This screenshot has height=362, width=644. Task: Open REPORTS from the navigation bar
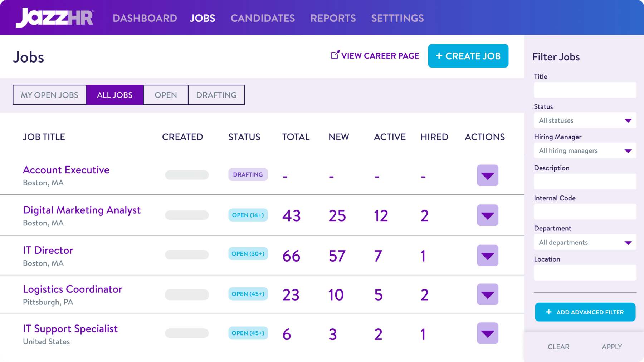click(x=333, y=18)
